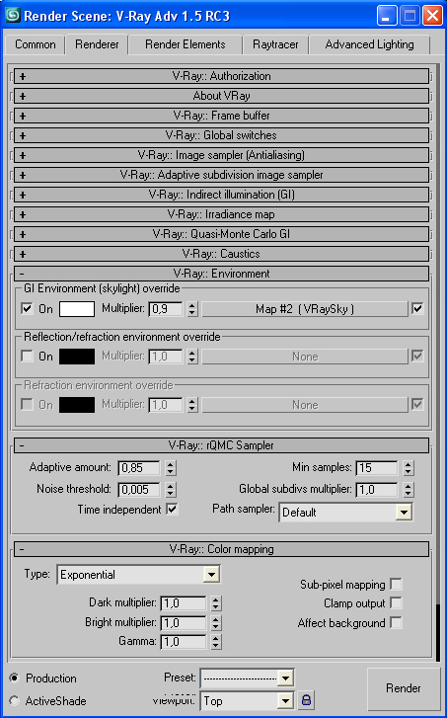447x718 pixels.
Task: Open the Preset dropdown
Action: [247, 678]
